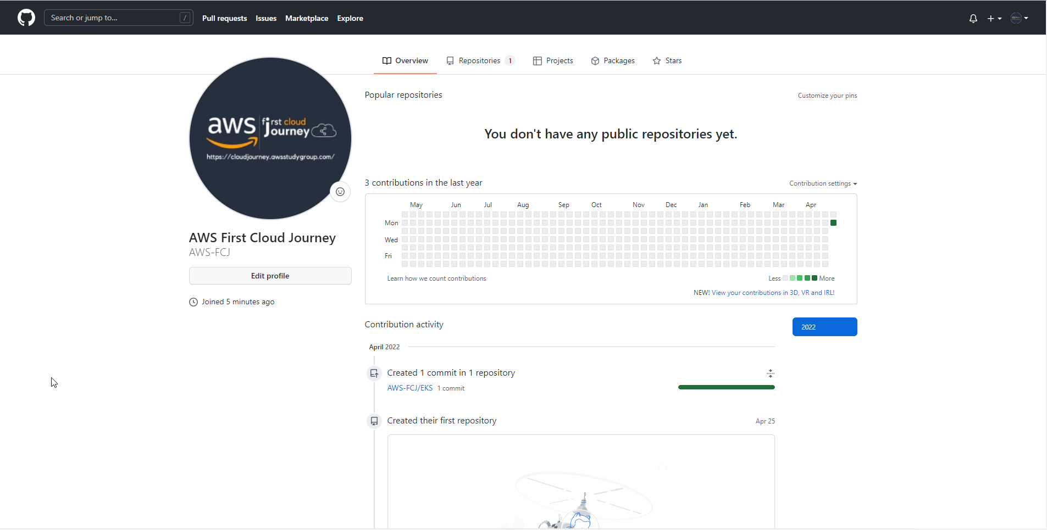Select the 2022 year filter
This screenshot has height=530, width=1047.
824,327
